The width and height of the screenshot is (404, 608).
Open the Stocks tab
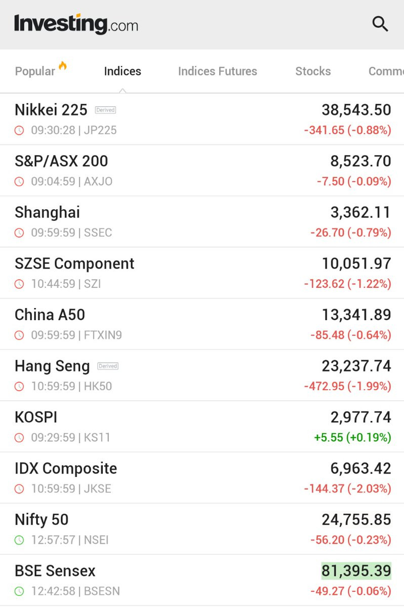(x=313, y=71)
